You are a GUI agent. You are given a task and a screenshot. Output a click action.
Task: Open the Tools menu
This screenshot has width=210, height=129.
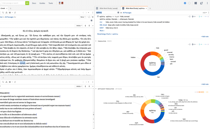[51, 3]
